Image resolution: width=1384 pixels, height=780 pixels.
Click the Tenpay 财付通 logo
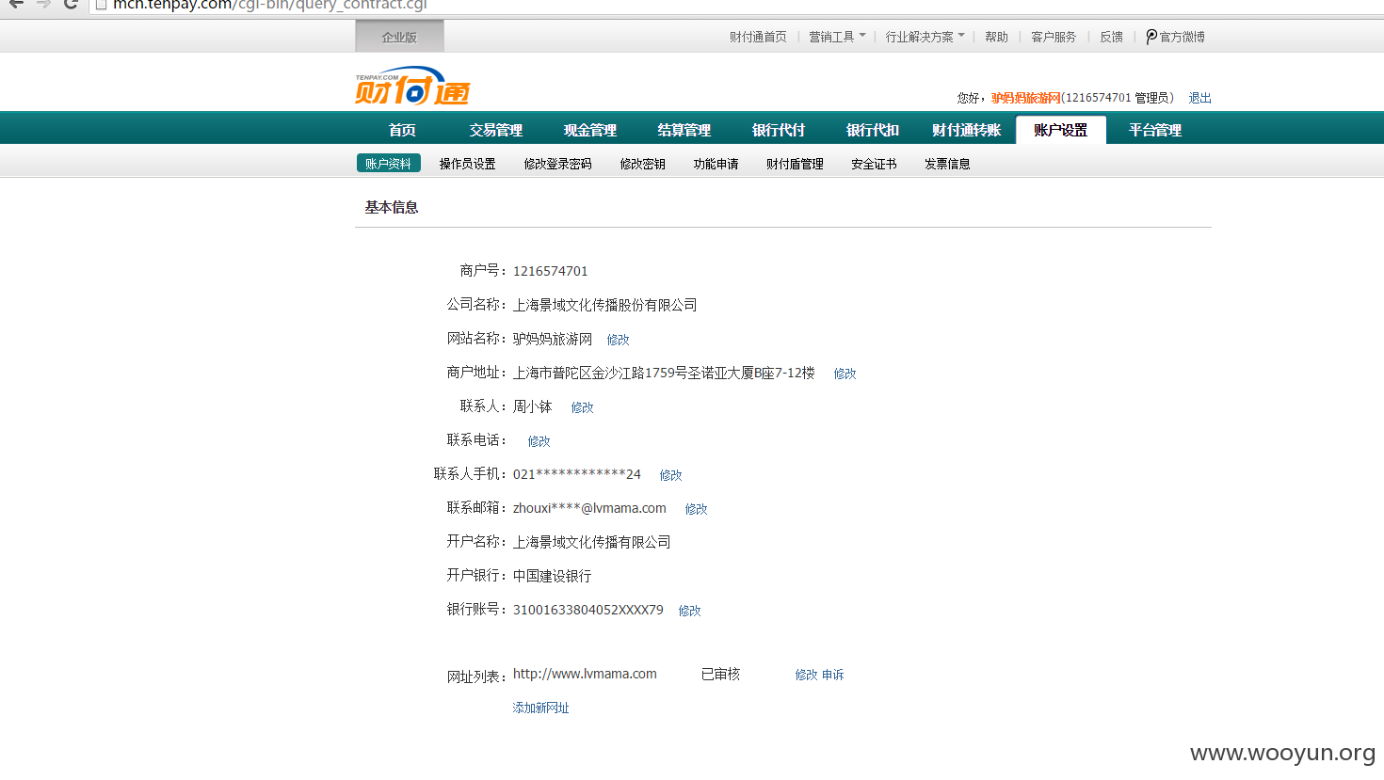coord(412,86)
